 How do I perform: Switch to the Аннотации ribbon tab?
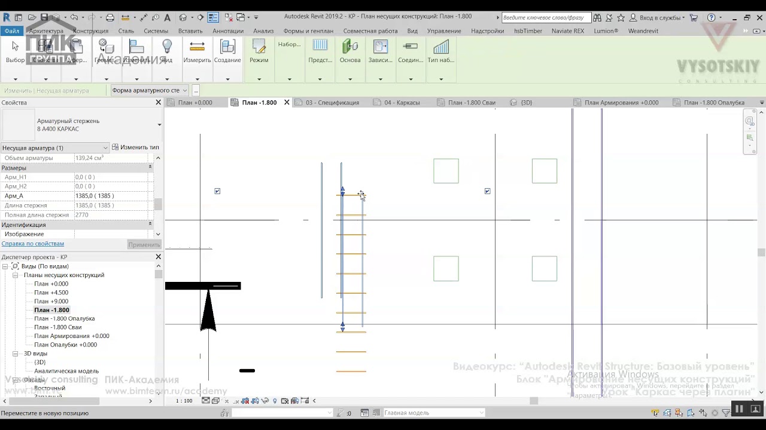click(x=228, y=31)
